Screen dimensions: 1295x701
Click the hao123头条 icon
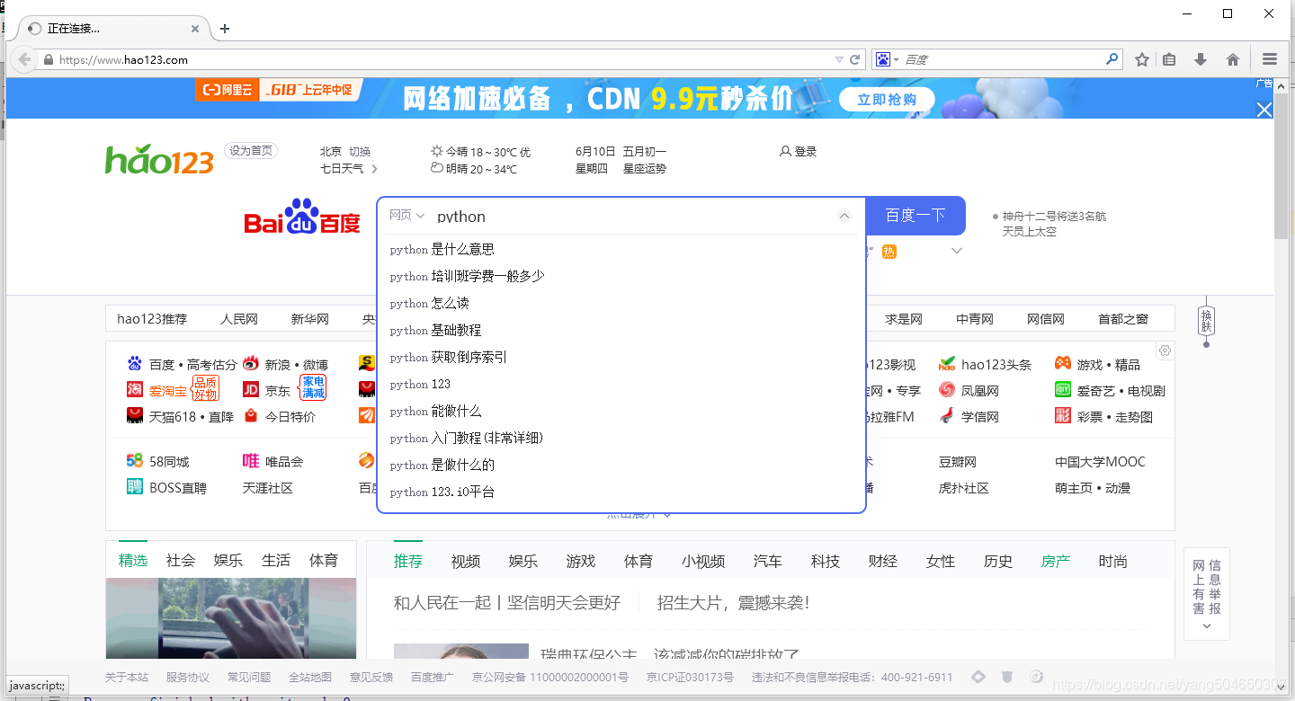[946, 364]
